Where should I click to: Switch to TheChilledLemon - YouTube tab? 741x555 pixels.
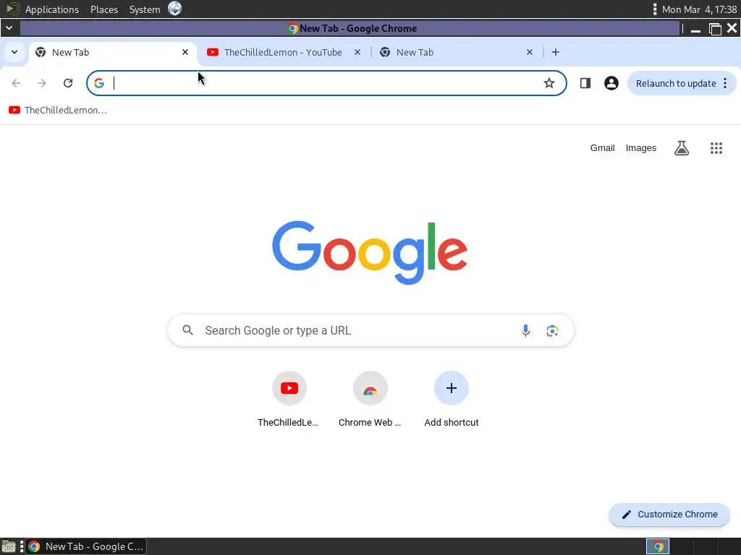(x=283, y=52)
